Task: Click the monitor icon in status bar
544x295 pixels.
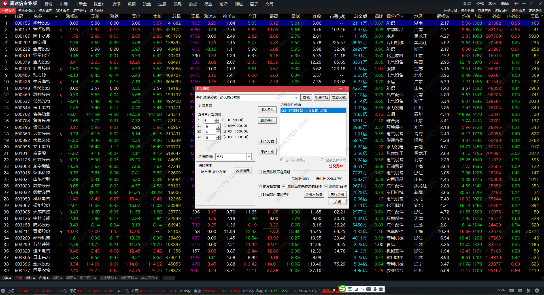Action: (520, 290)
